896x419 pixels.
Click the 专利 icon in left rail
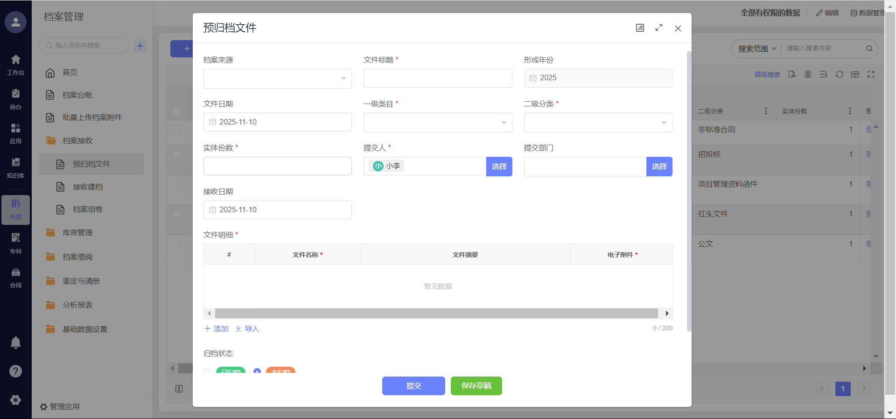pyautogui.click(x=15, y=243)
